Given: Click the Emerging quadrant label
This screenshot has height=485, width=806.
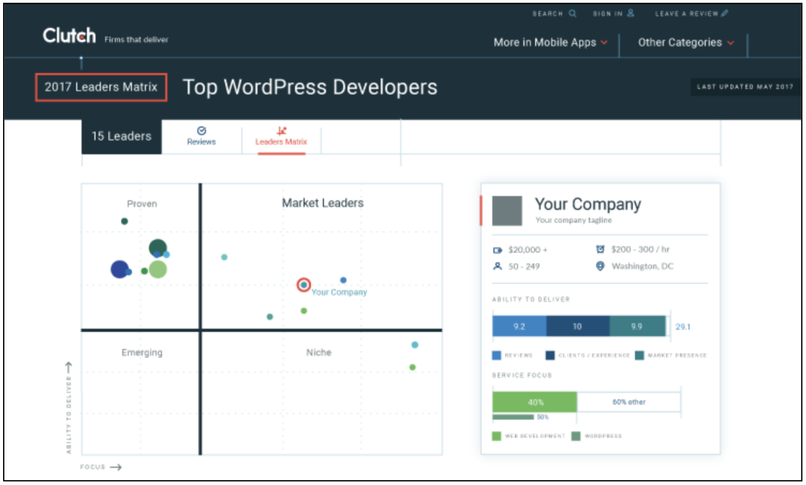Looking at the screenshot, I should coord(142,353).
